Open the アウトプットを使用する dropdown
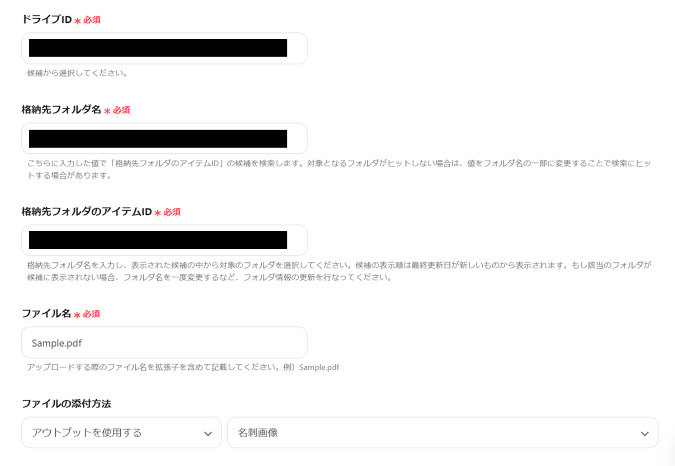The height and width of the screenshot is (466, 675). click(121, 433)
